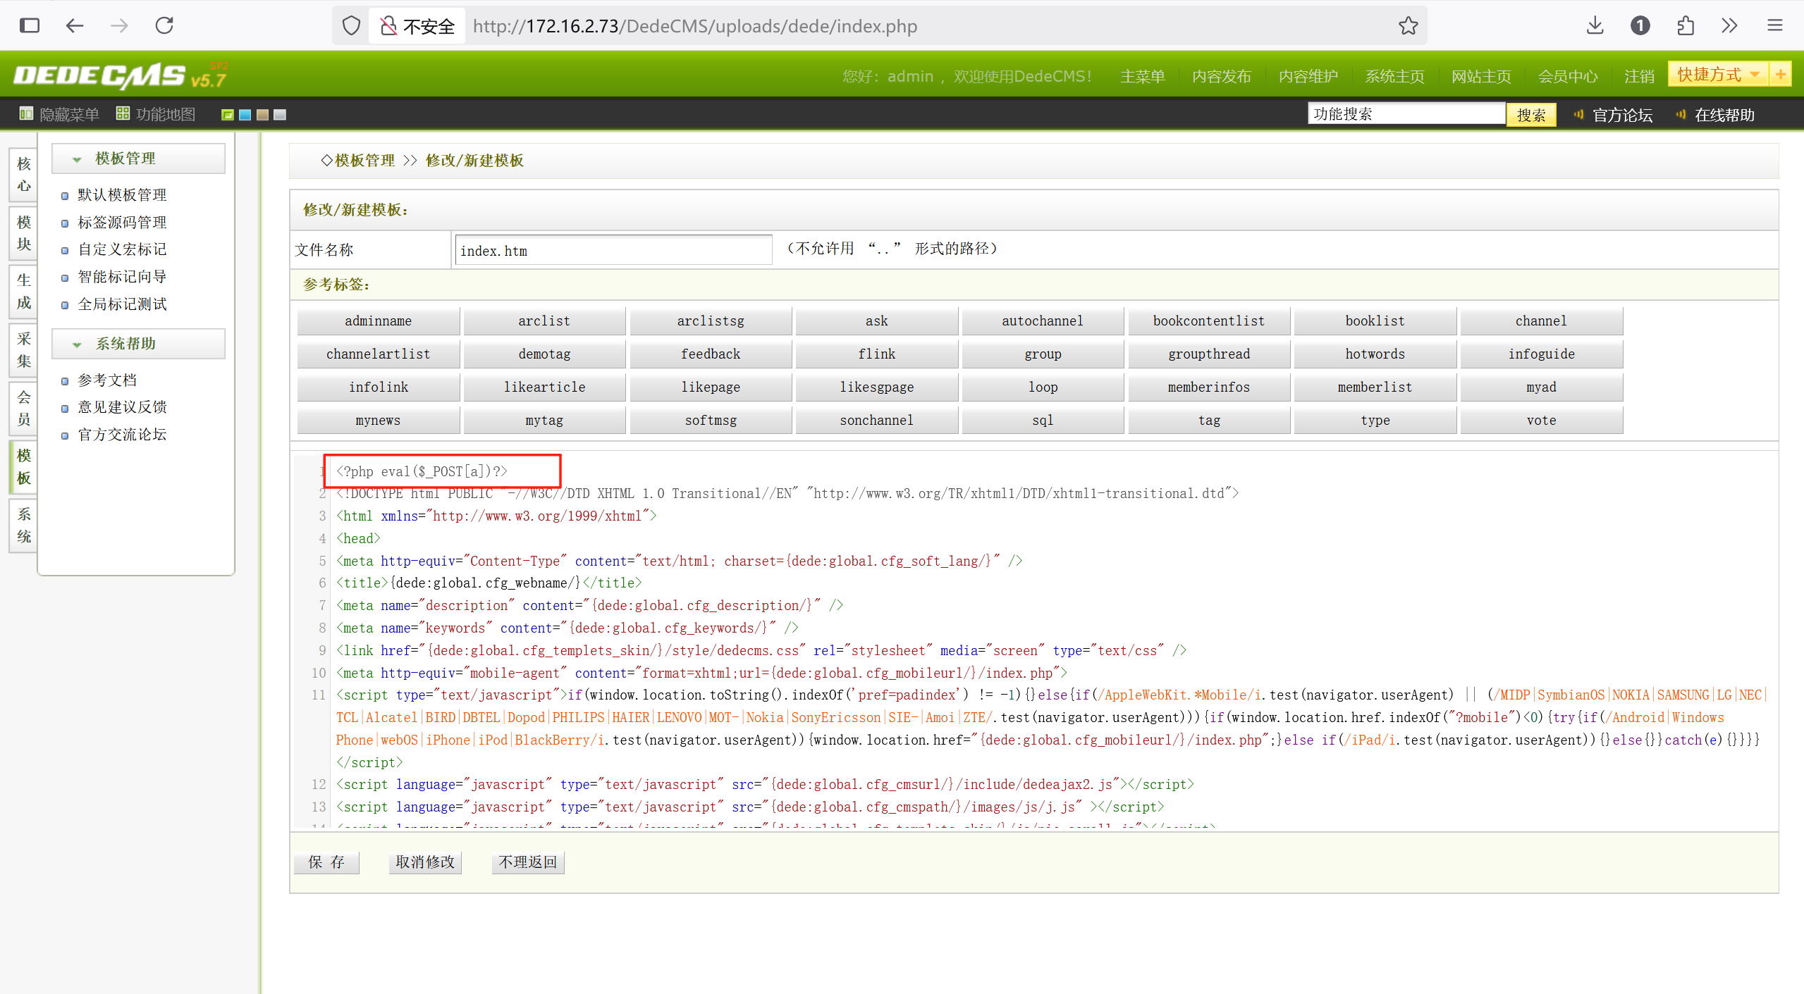Open the 快捷方式 dropdown
This screenshot has width=1804, height=994.
(x=1719, y=74)
